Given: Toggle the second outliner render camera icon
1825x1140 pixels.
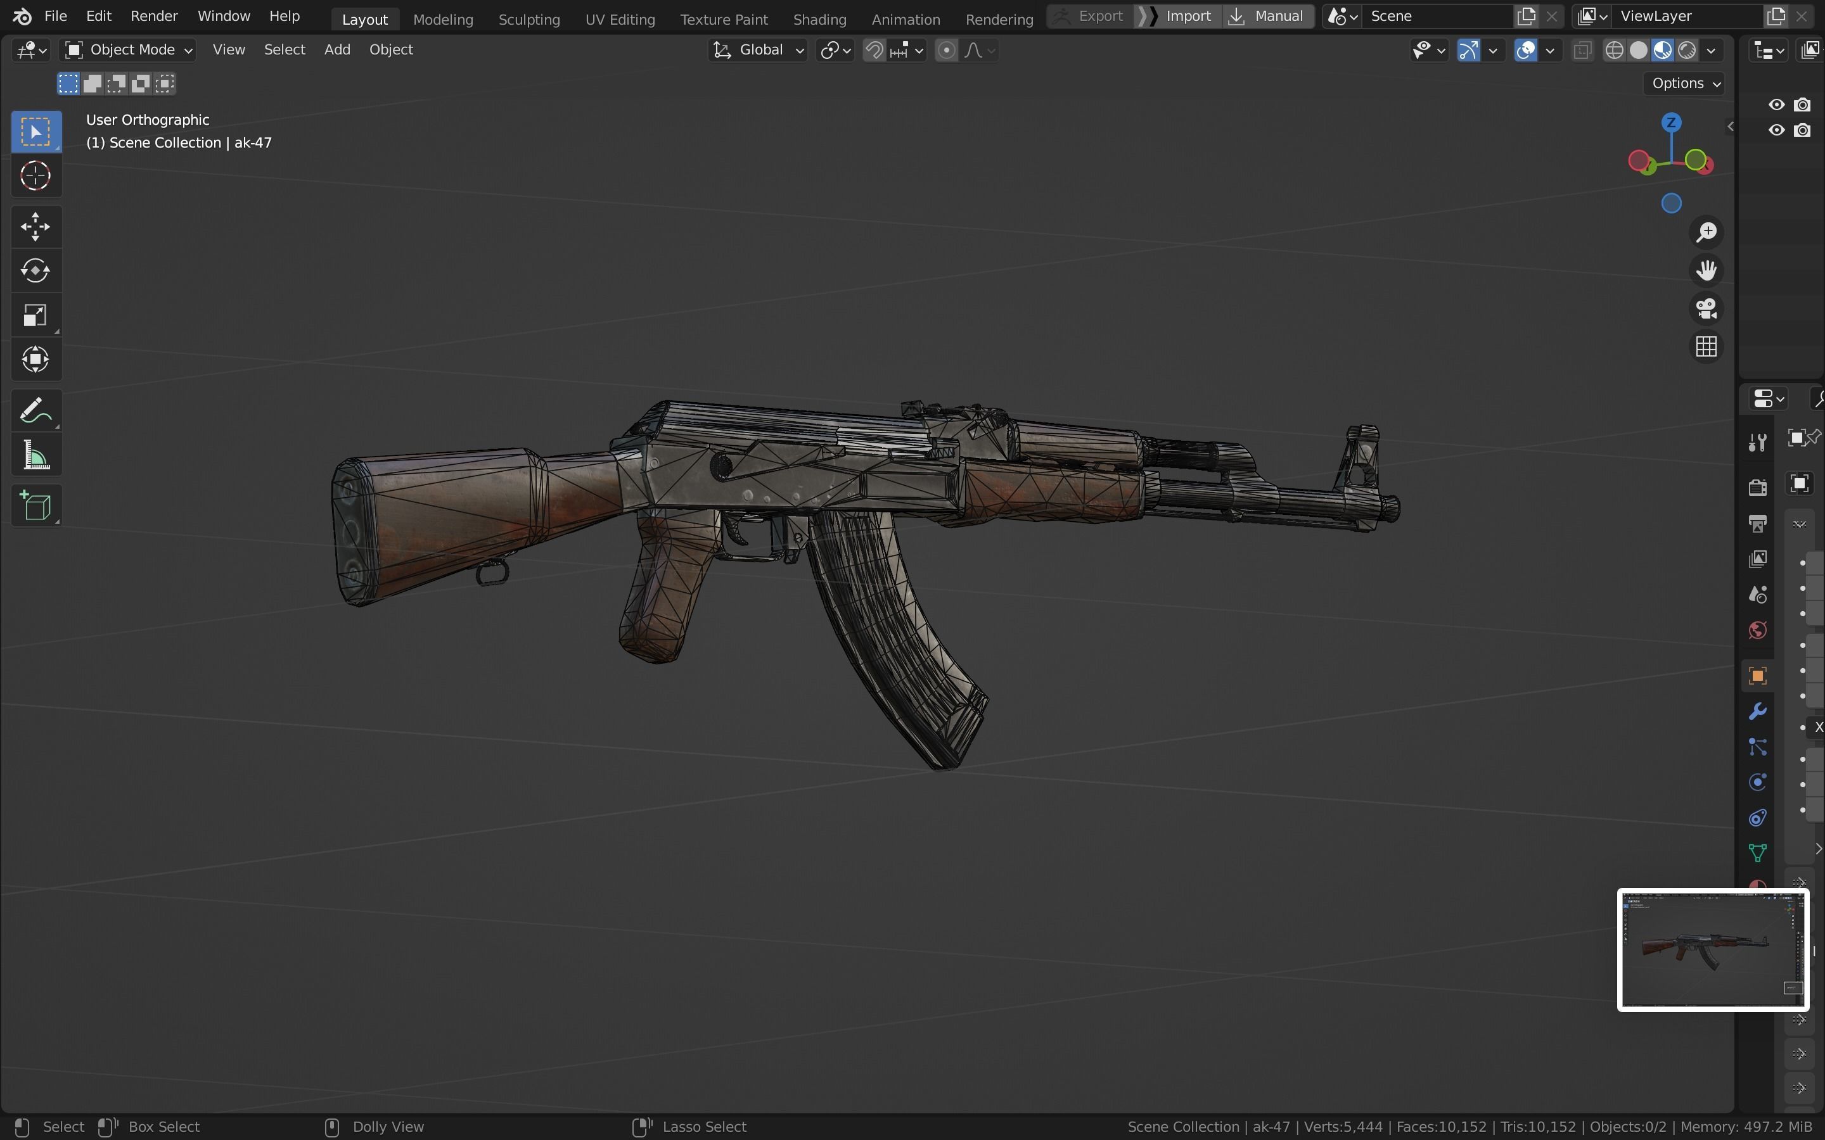Looking at the screenshot, I should (x=1803, y=130).
